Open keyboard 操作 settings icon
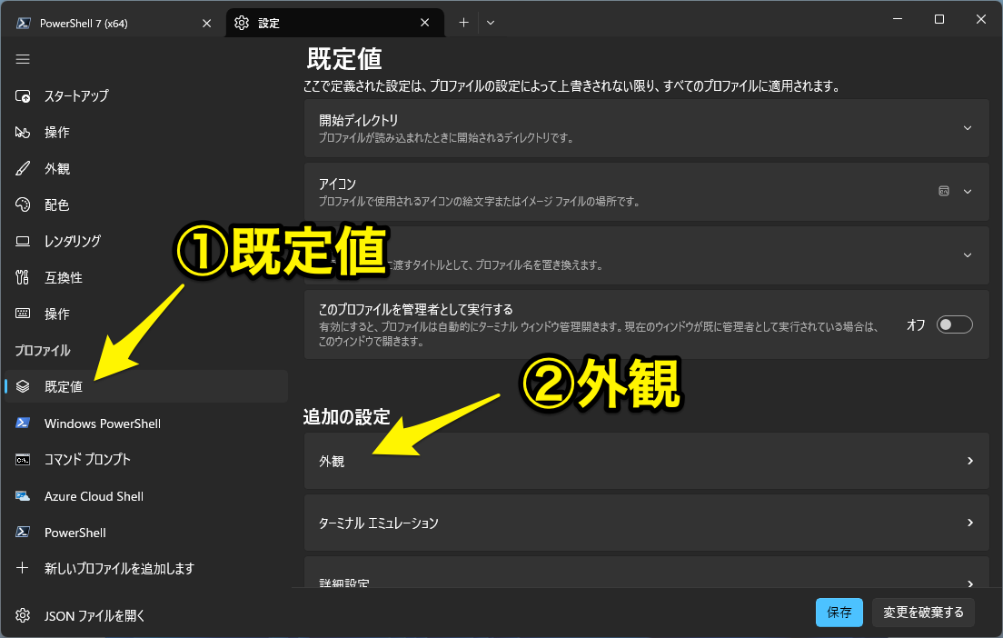 (x=23, y=314)
